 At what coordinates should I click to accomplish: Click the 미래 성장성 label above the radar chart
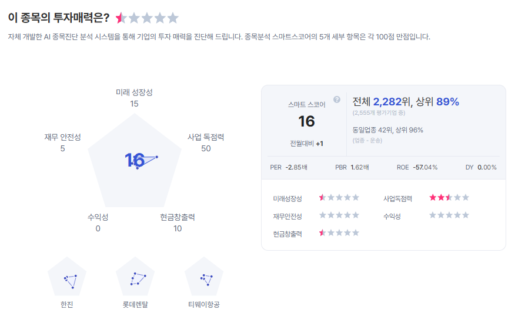tap(134, 92)
